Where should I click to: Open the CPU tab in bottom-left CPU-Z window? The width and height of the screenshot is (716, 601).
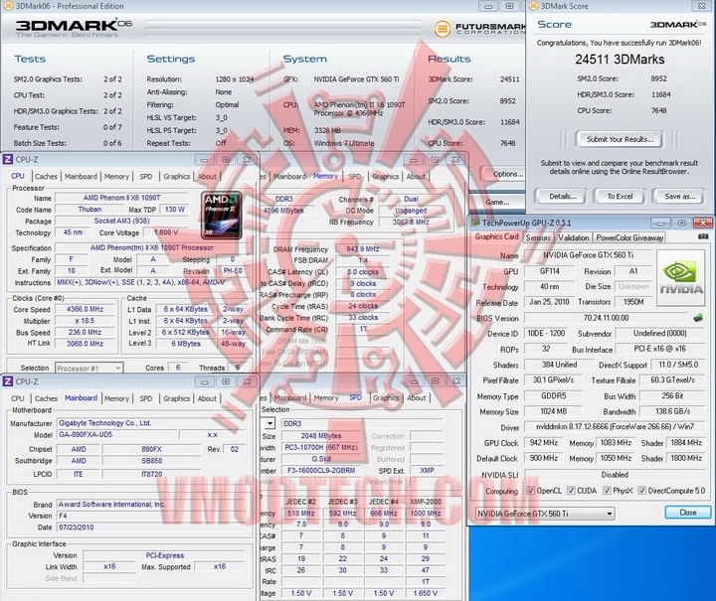click(x=18, y=398)
